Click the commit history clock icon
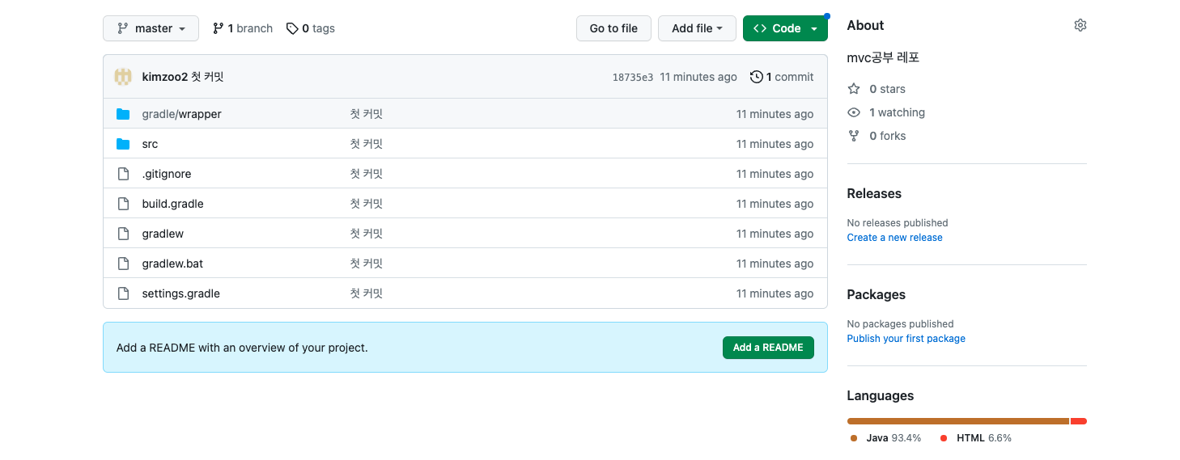Image resolution: width=1180 pixels, height=460 pixels. pos(757,77)
